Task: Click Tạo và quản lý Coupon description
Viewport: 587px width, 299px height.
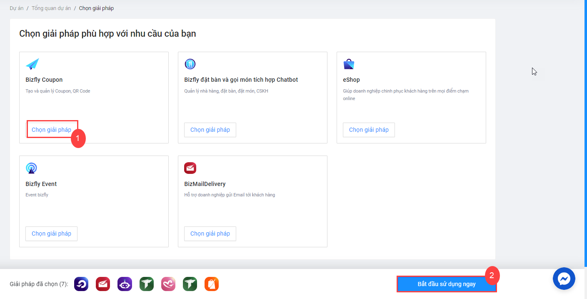Action: [x=58, y=91]
